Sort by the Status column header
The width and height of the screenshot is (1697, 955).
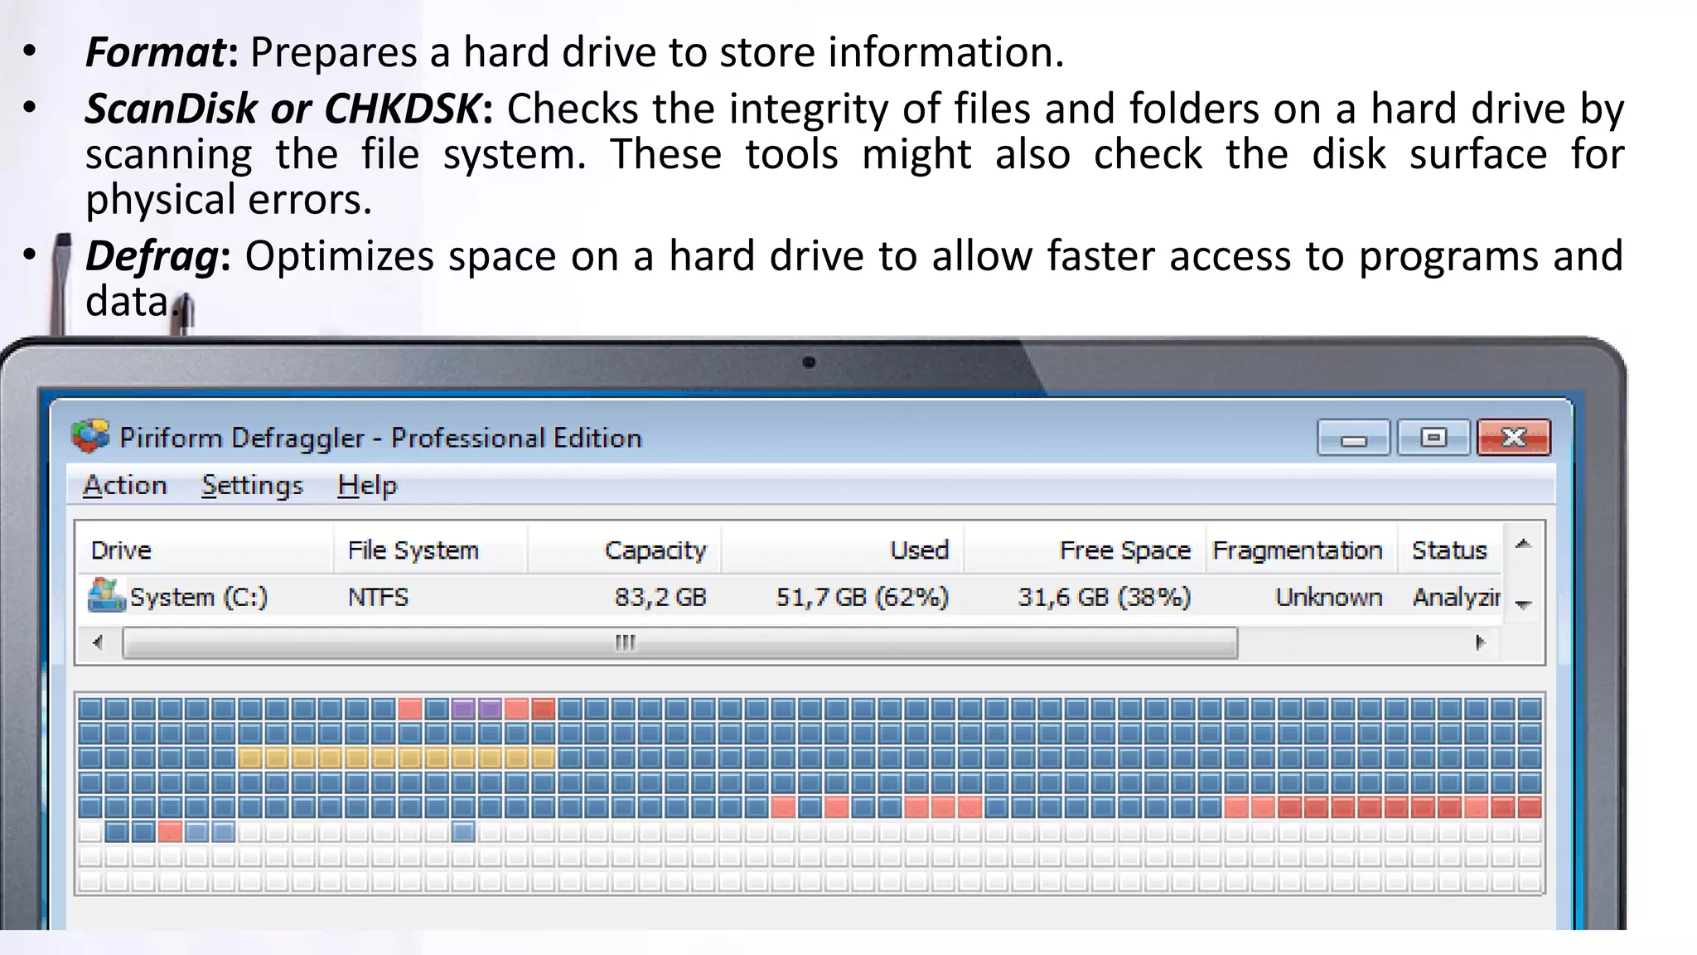pyautogui.click(x=1450, y=549)
